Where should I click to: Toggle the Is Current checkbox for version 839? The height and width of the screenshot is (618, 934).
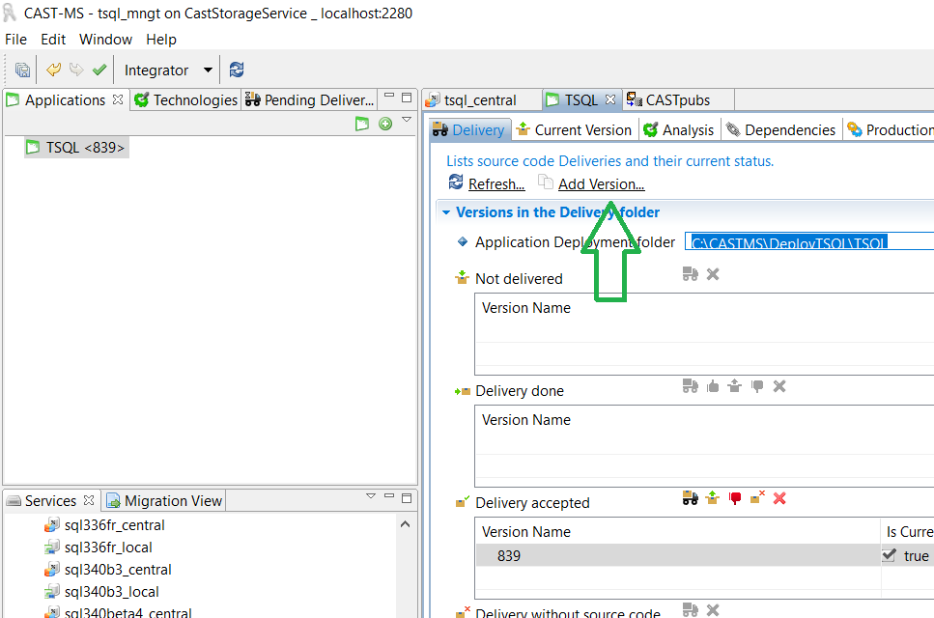click(890, 555)
